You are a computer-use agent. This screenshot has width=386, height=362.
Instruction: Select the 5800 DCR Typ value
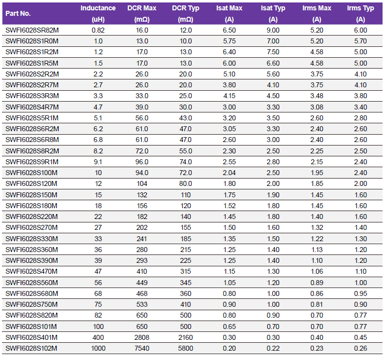[186, 349]
